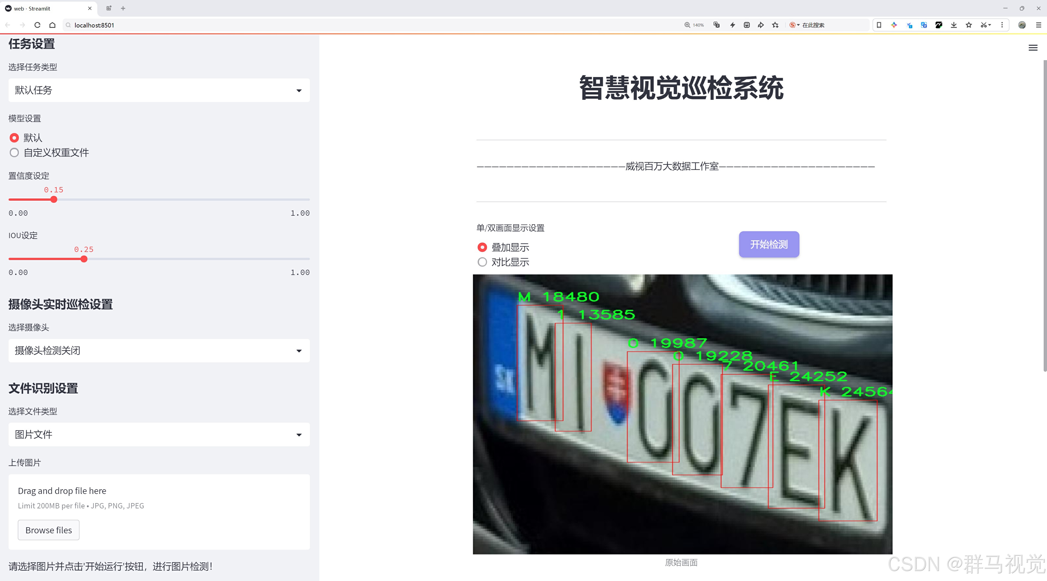
Task: Click the Browse files button
Action: tap(48, 530)
